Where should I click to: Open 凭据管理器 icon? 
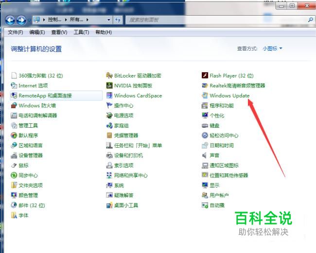coord(109,136)
